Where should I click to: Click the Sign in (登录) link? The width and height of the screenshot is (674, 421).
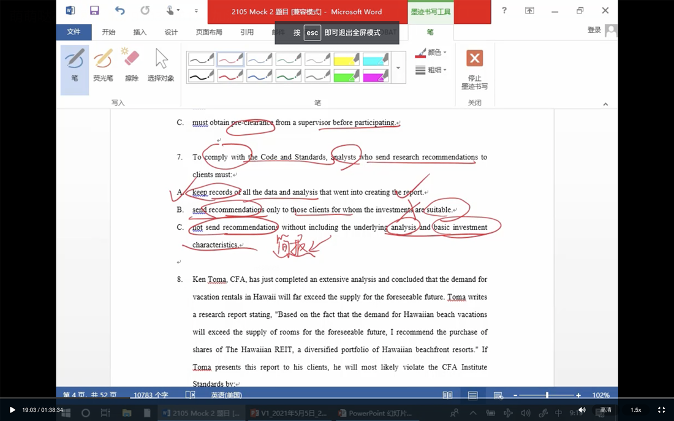point(594,30)
